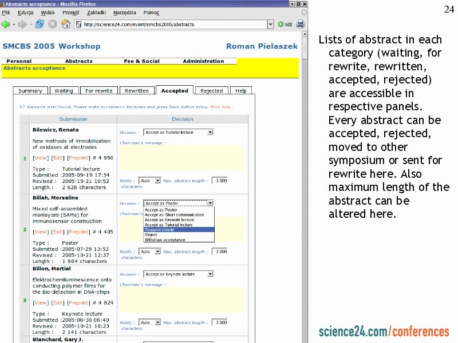458x343 pixels.
Task: Open the address bar history dropdown
Action: pos(271,24)
